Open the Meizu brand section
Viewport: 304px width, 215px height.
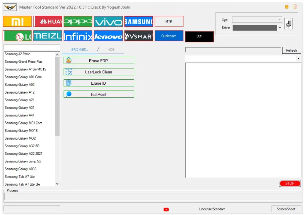(47, 36)
